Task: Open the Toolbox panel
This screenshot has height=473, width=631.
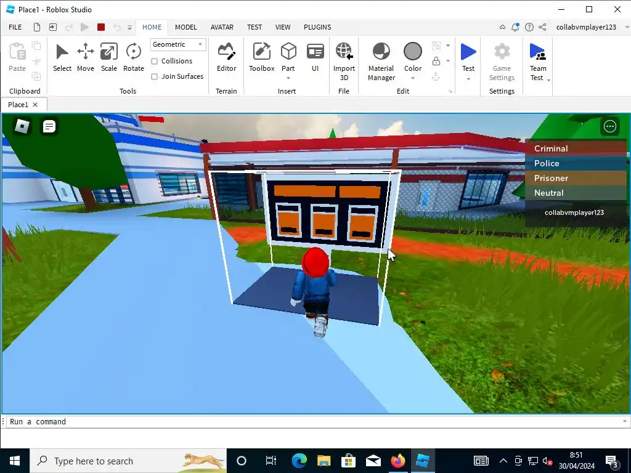Action: pos(261,57)
